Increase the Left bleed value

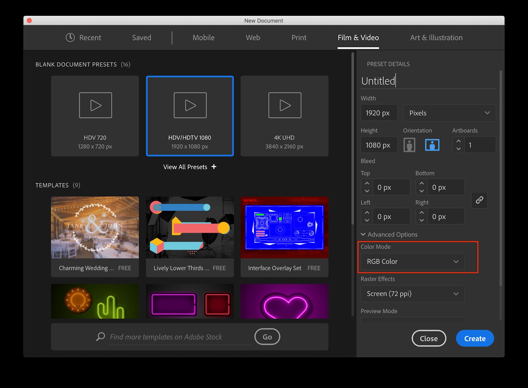coord(367,213)
